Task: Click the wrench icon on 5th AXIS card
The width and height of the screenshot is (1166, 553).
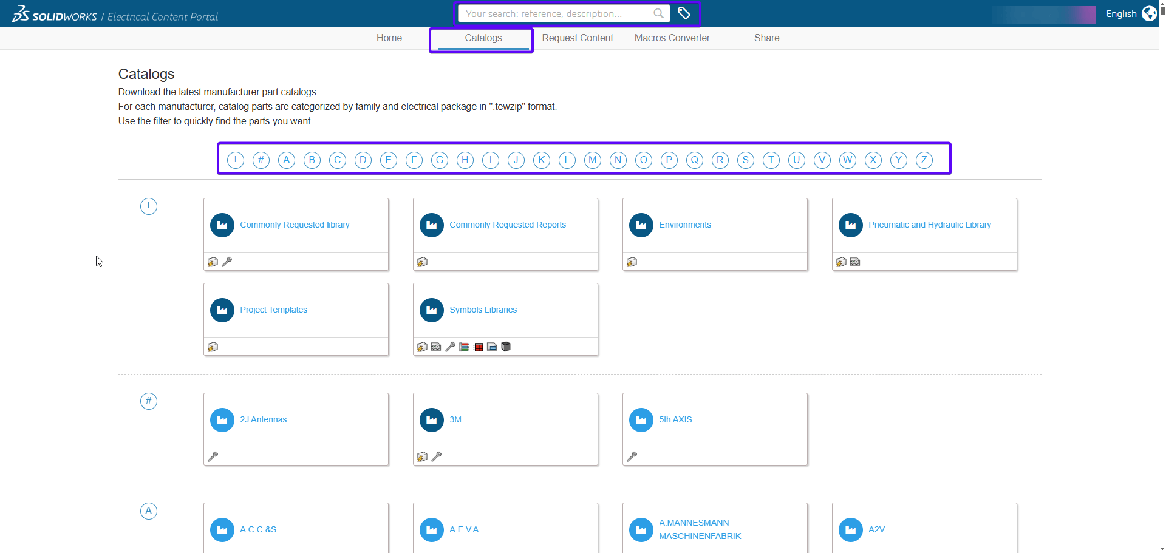Action: [x=632, y=456]
